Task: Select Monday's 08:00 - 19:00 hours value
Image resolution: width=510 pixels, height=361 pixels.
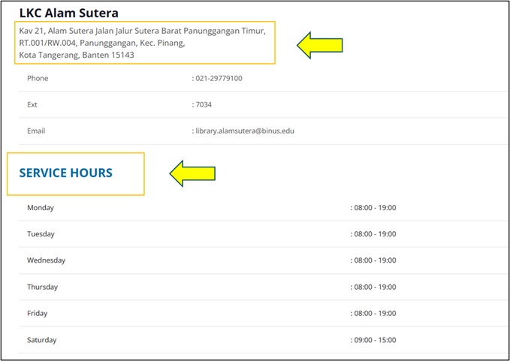Action: (374, 208)
